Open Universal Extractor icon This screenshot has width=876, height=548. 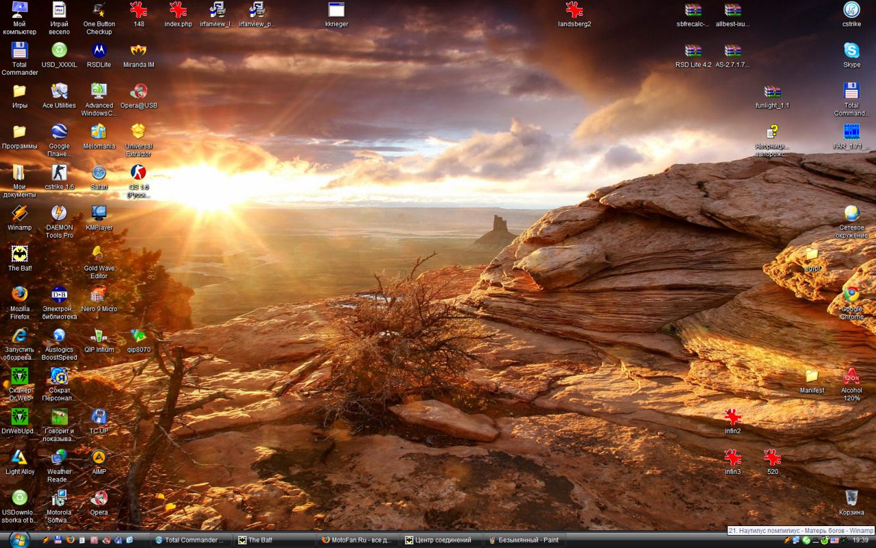[x=139, y=140]
